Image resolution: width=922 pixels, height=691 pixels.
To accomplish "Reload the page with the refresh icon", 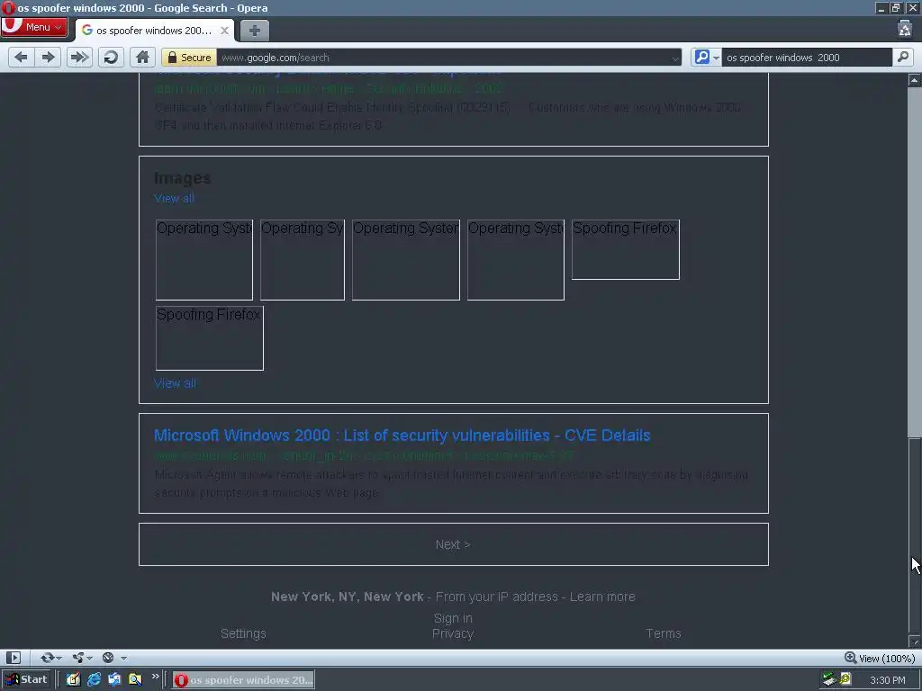I will coord(111,57).
